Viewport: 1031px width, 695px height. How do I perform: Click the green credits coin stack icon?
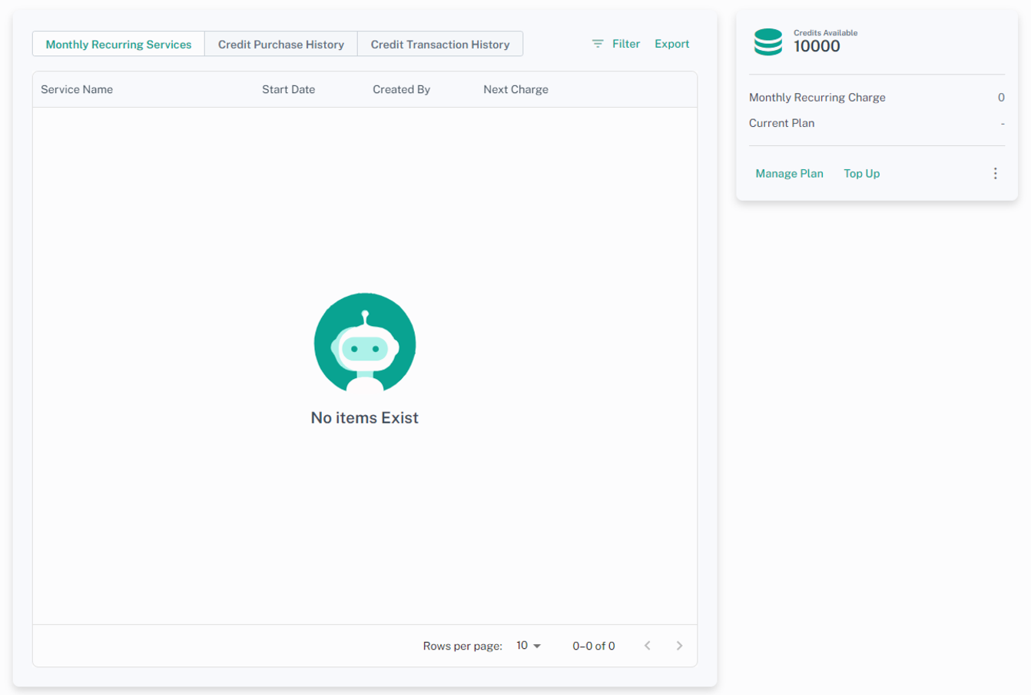(767, 42)
